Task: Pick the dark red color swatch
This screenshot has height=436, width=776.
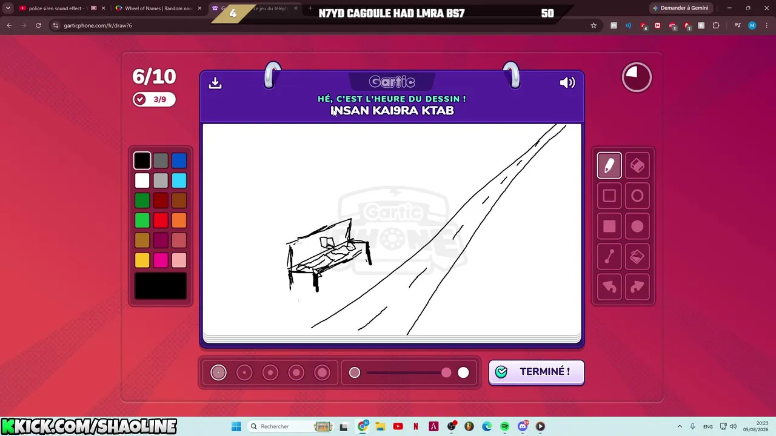Action: 161,200
